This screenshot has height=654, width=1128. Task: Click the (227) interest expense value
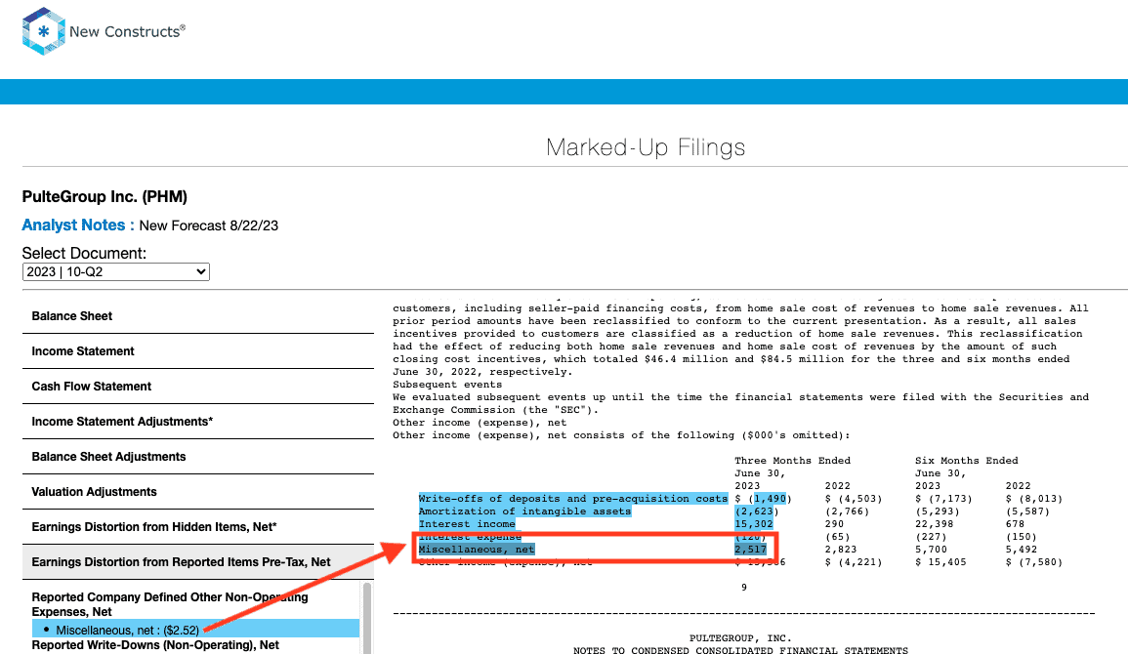coord(931,537)
